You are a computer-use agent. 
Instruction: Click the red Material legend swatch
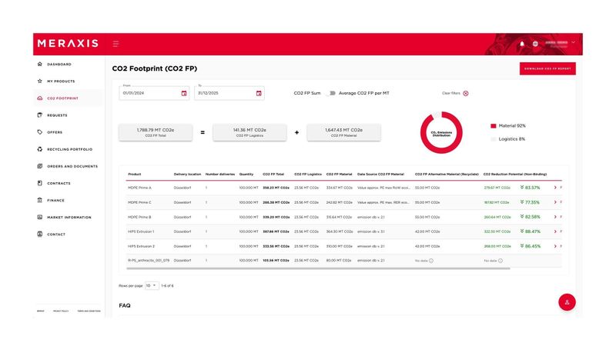[x=494, y=125]
